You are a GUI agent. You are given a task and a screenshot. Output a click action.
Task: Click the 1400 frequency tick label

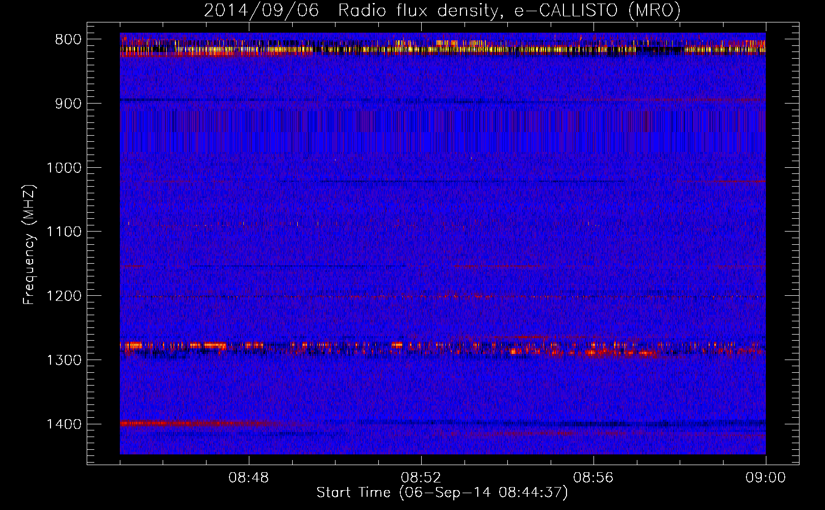(64, 424)
